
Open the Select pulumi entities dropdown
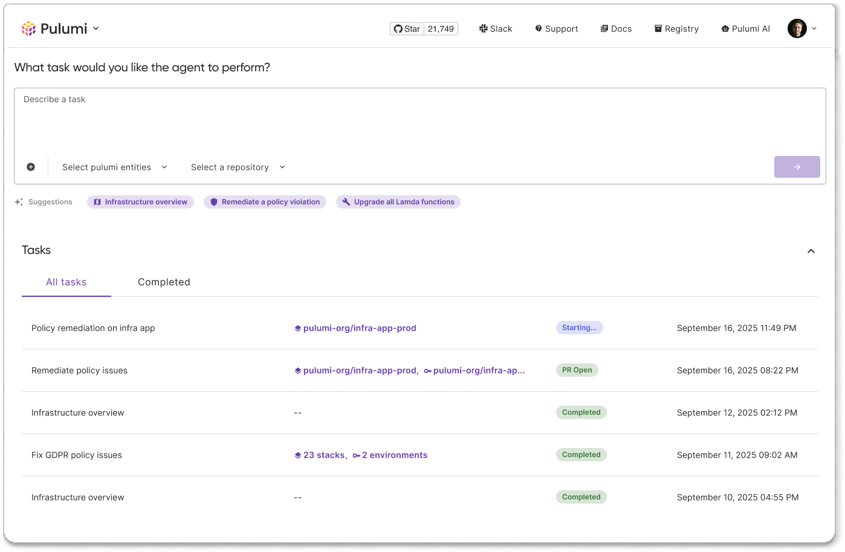(x=114, y=167)
